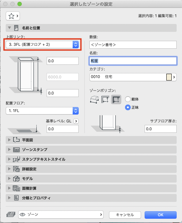This screenshot has height=223, width=182.
Task: Click the zone height diagram illustration
Action: click(26, 75)
